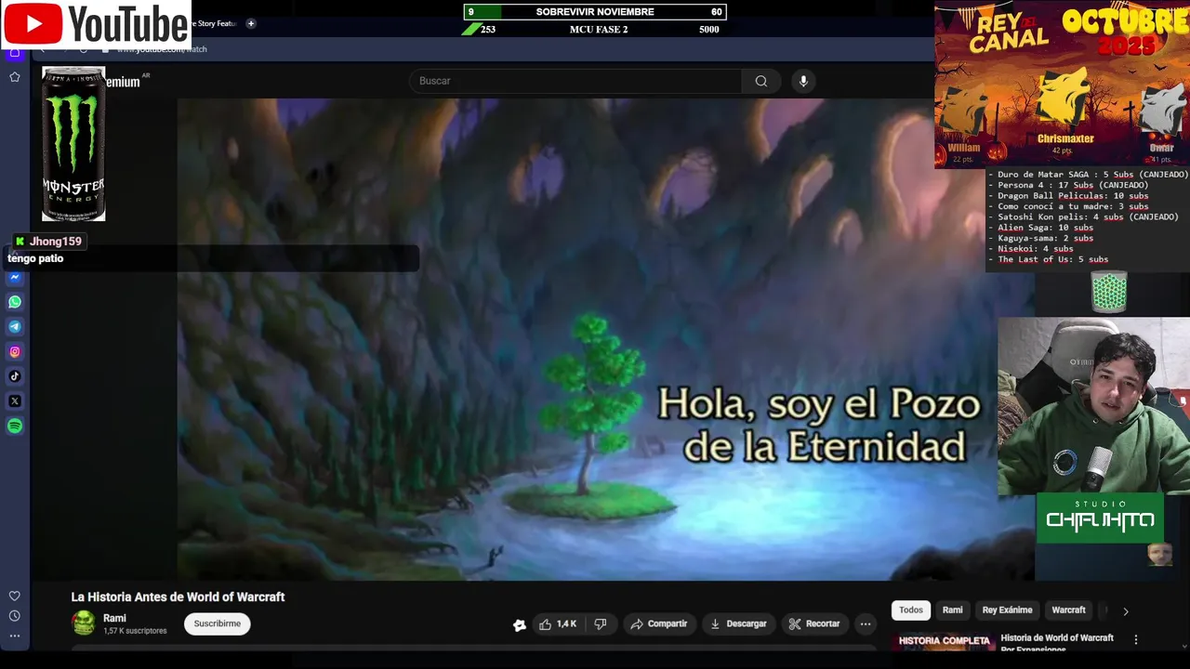Select the Rami filter chip
1190x669 pixels.
tap(953, 610)
